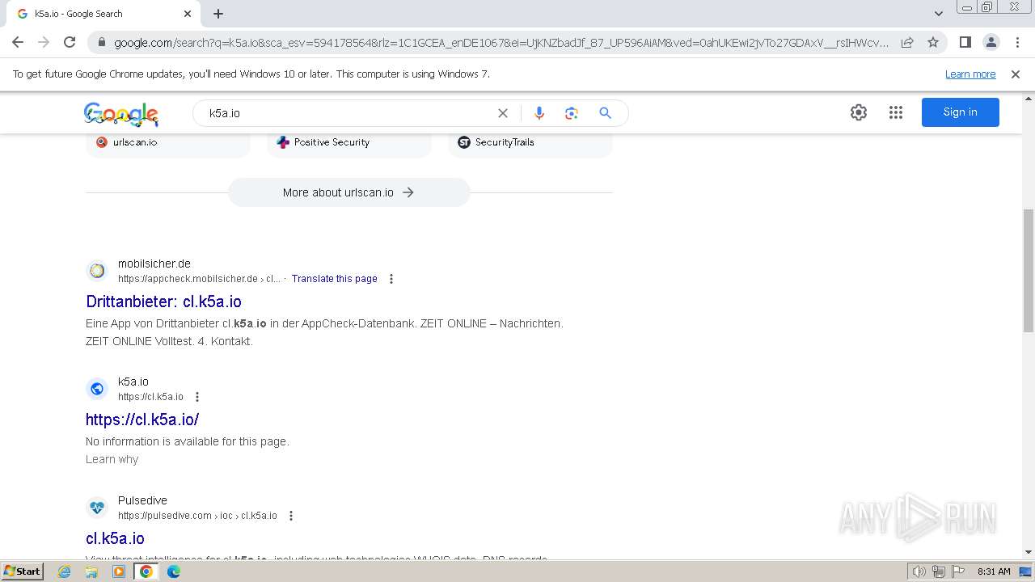The width and height of the screenshot is (1035, 582).
Task: Focus the search box containing k5a.io
Action: tap(348, 113)
